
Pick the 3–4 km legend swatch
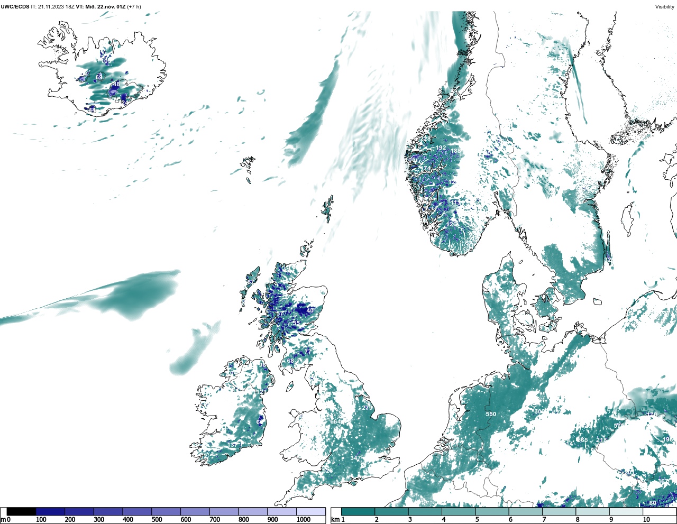click(425, 511)
